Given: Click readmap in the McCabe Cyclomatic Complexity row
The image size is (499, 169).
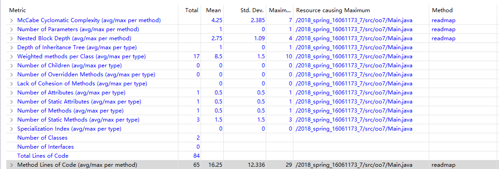Looking at the screenshot, I should tap(443, 20).
